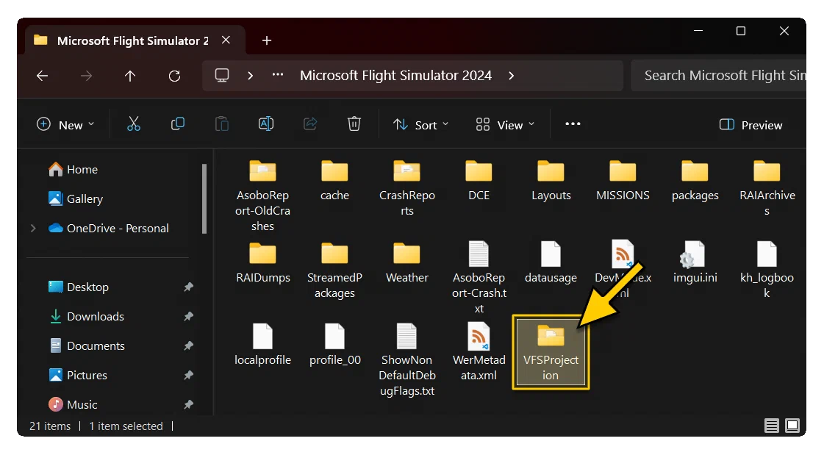Switch to large icons view in status bar
This screenshot has width=824, height=455.
point(792,426)
